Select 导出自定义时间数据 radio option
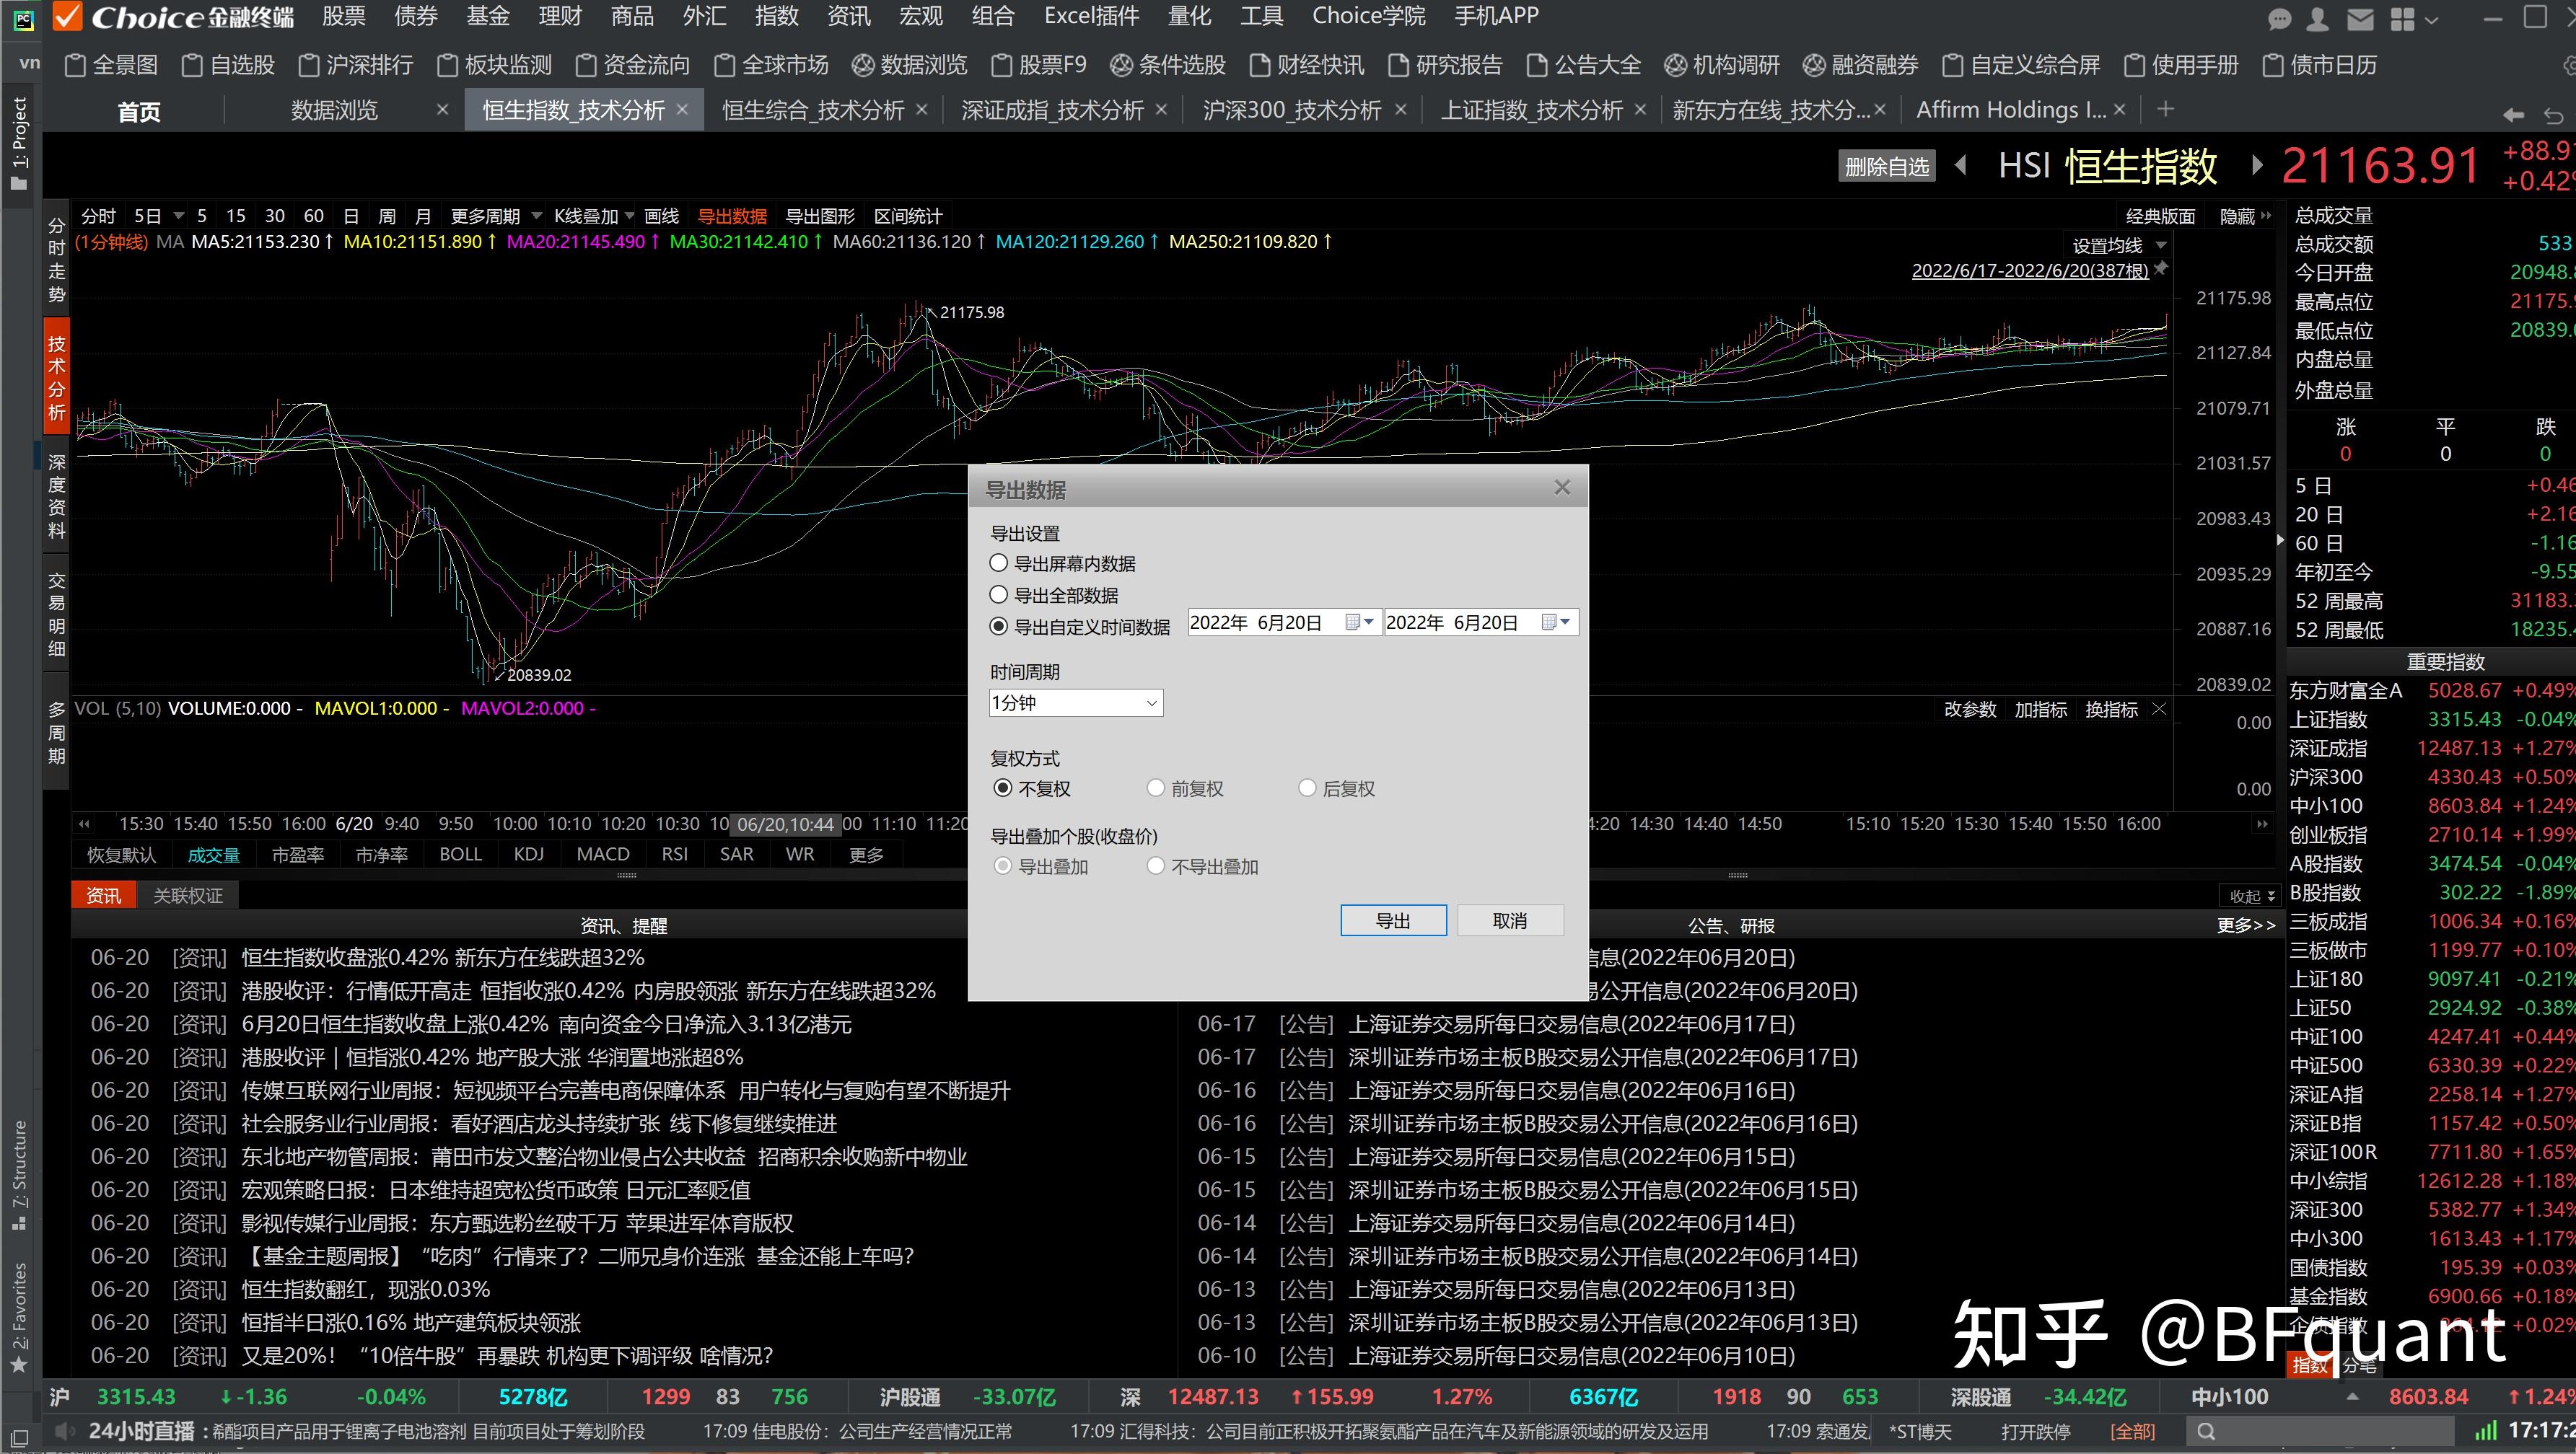 pos(1080,627)
